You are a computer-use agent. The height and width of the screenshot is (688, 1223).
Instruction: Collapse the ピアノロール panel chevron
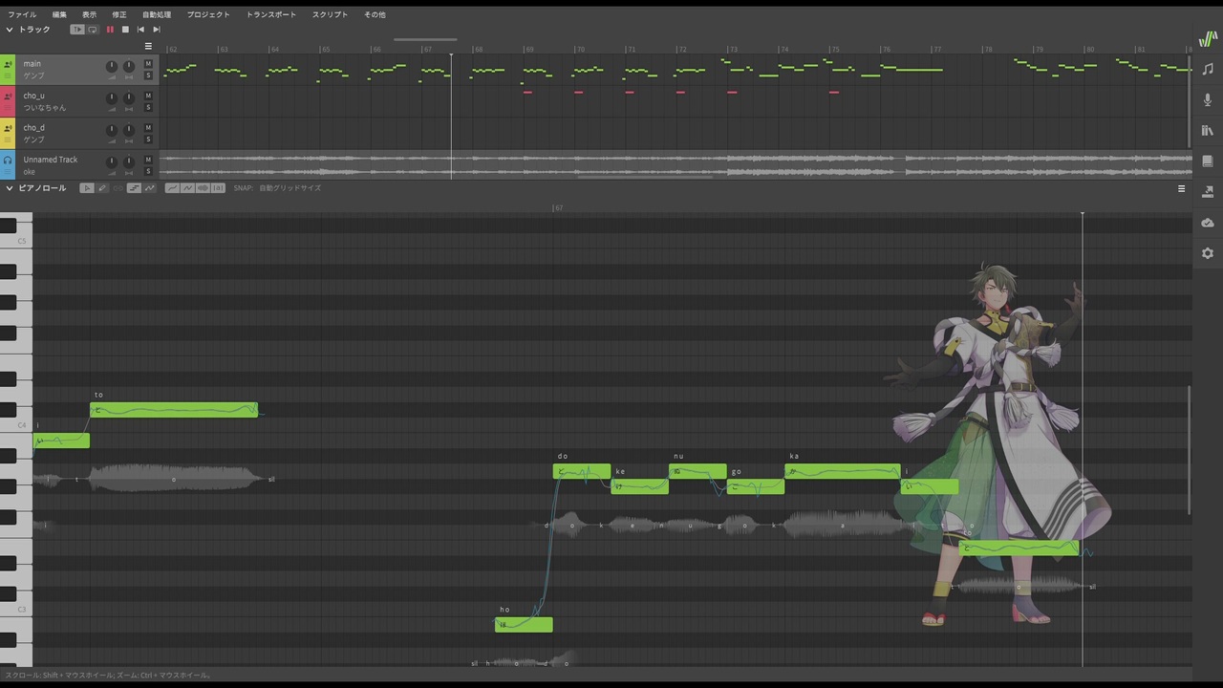pos(10,188)
